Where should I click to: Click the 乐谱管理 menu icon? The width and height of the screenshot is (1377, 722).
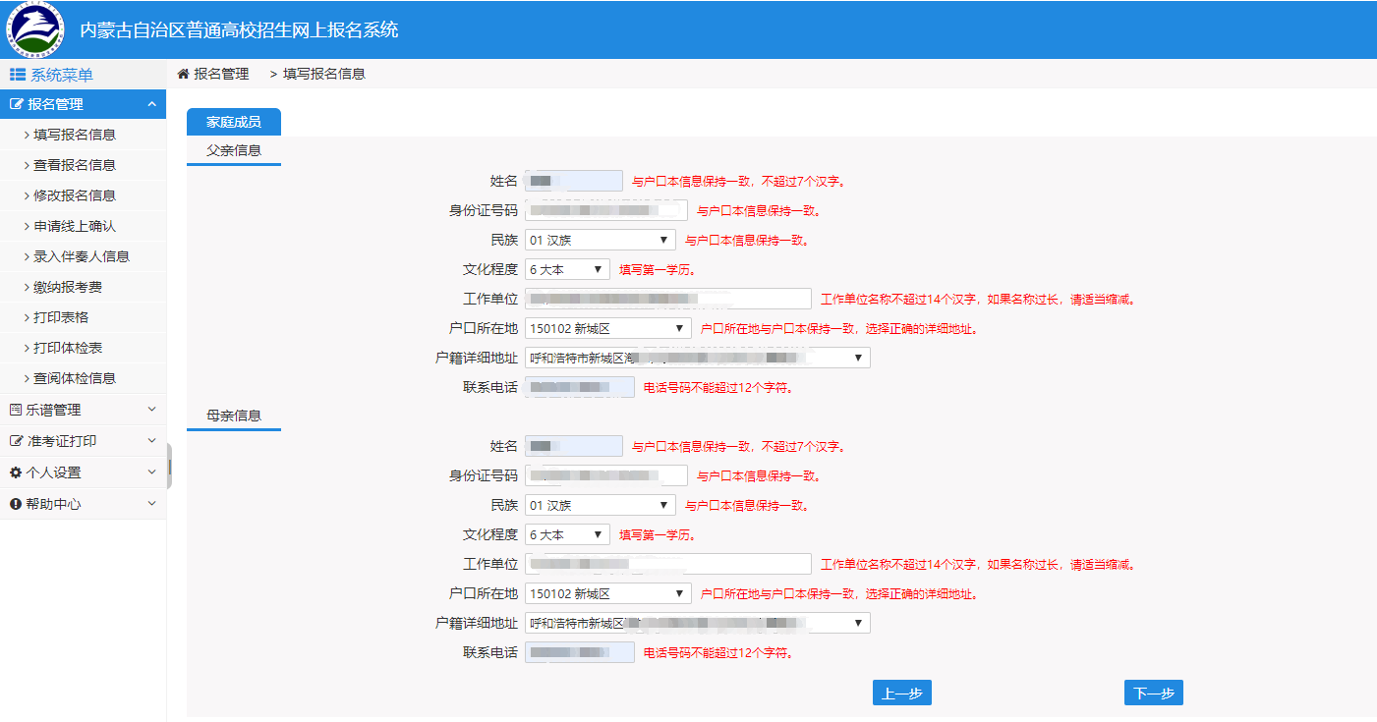[x=16, y=410]
